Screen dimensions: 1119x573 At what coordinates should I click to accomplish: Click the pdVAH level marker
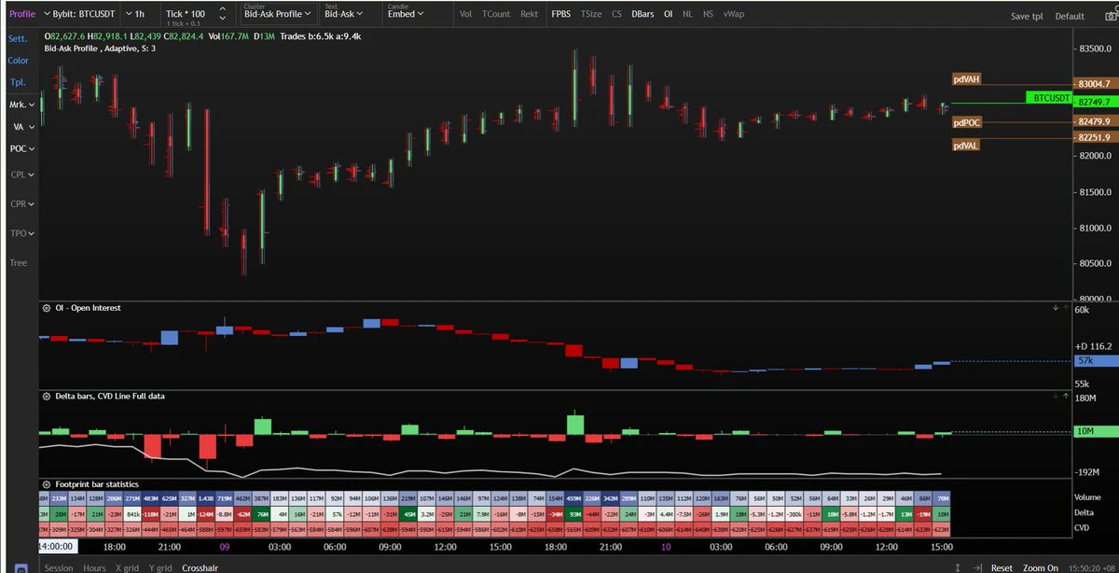coord(967,79)
